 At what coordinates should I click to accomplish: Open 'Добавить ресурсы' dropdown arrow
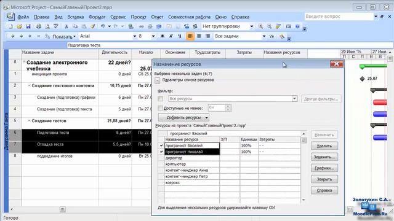click(207, 117)
